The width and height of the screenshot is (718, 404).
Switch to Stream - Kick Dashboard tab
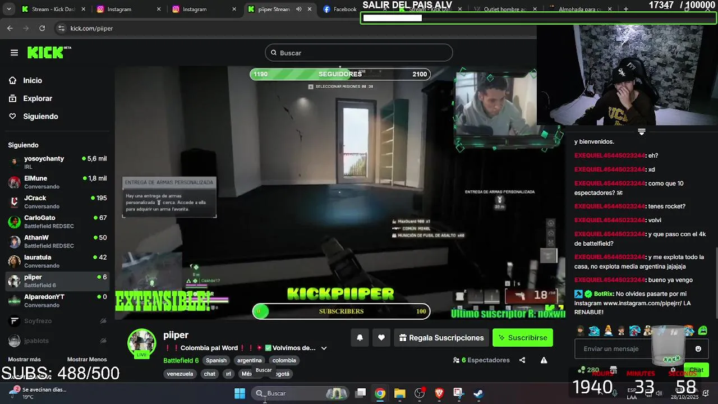point(54,9)
